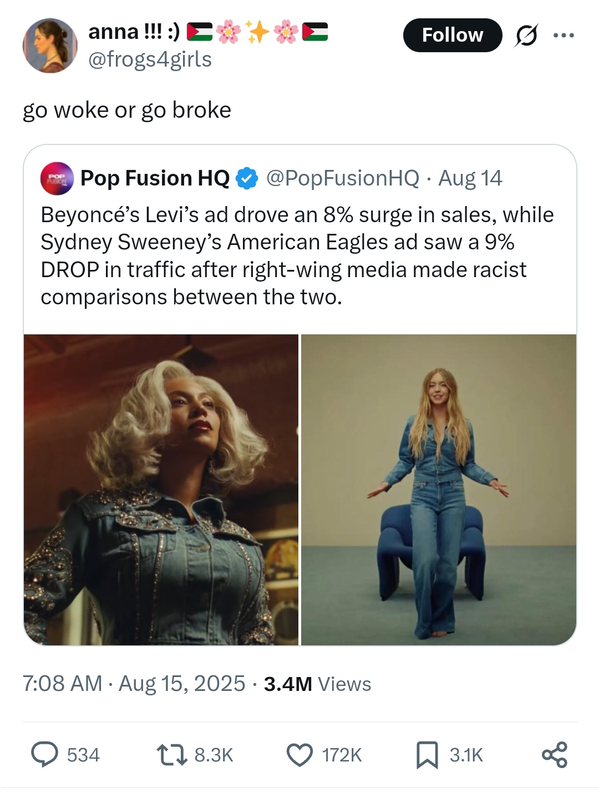
Task: Click the anna !!! :) display name
Action: point(134,32)
